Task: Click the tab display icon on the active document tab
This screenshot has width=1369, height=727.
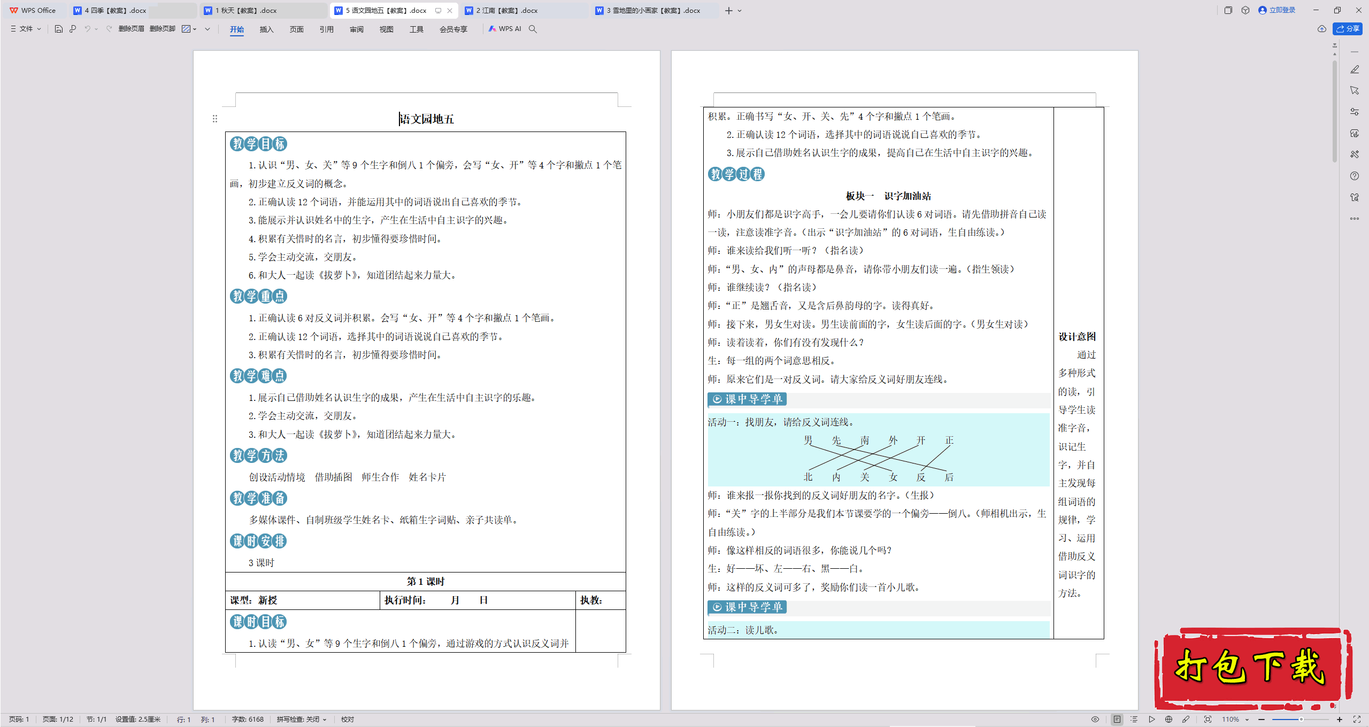Action: (438, 10)
